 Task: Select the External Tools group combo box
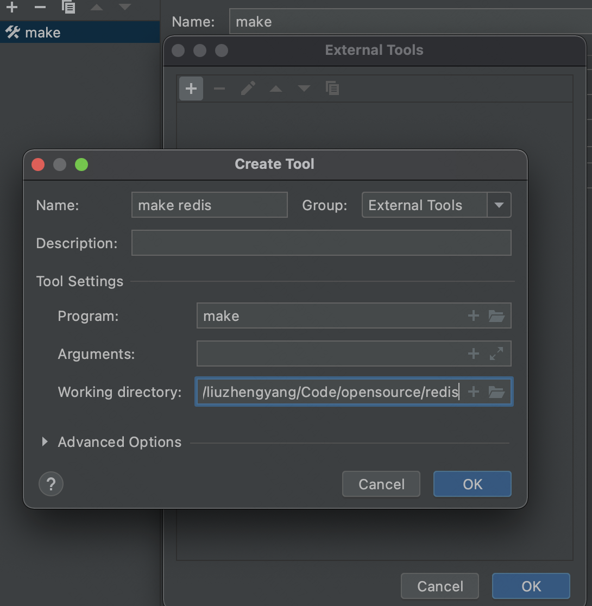(425, 205)
